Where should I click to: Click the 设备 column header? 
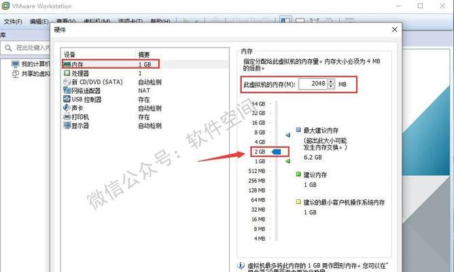(69, 54)
